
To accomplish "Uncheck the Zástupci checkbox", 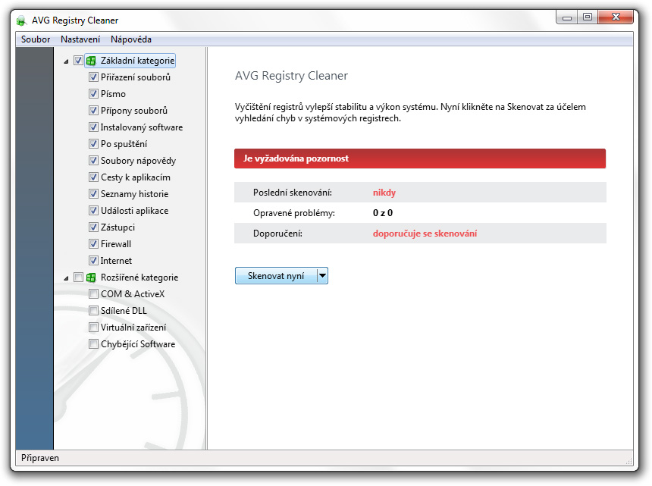I will click(93, 227).
